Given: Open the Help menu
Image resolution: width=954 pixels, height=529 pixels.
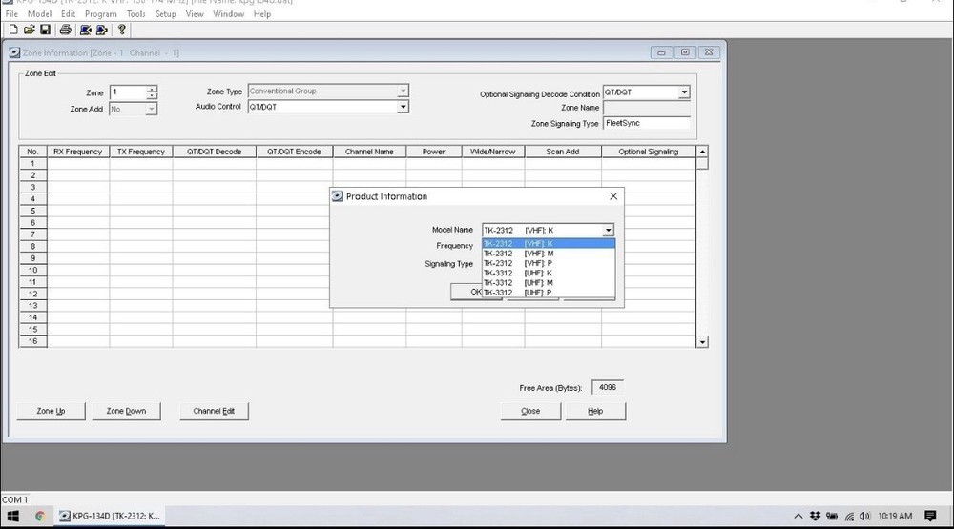Looking at the screenshot, I should click(x=262, y=14).
